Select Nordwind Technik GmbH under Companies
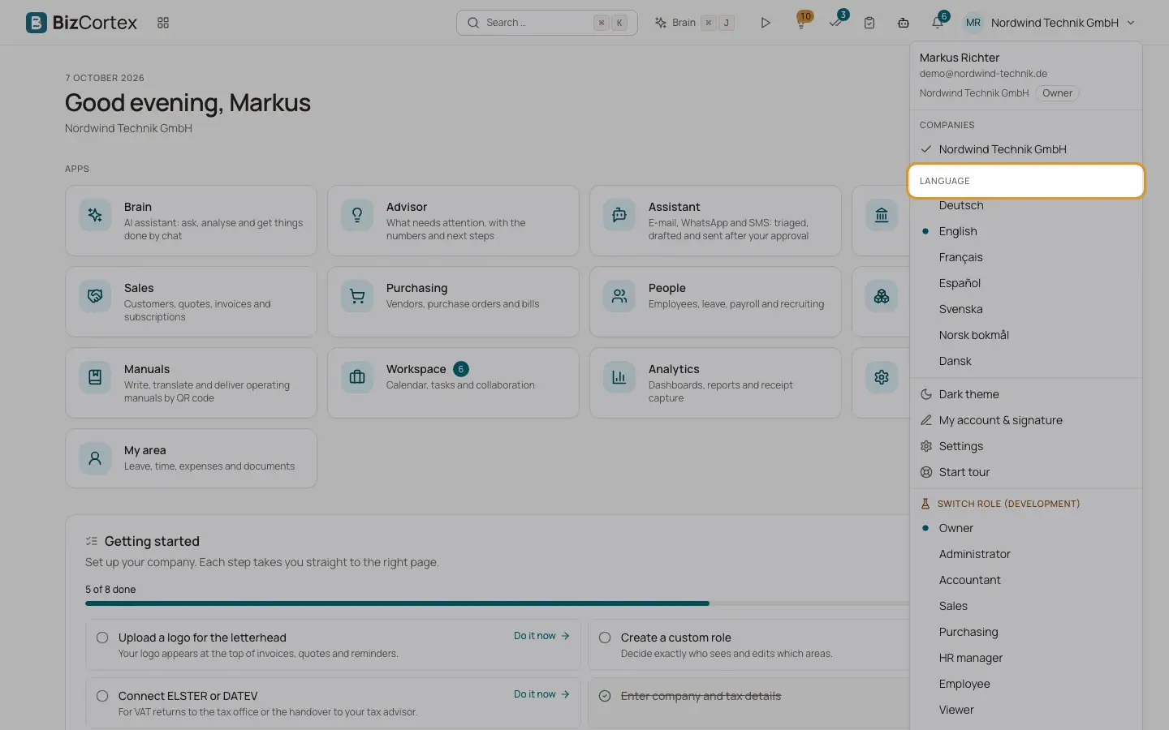 [x=1026, y=149]
